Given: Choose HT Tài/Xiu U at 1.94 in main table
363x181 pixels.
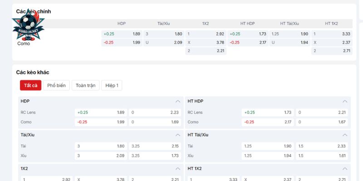Looking at the screenshot, I should click(289, 43).
